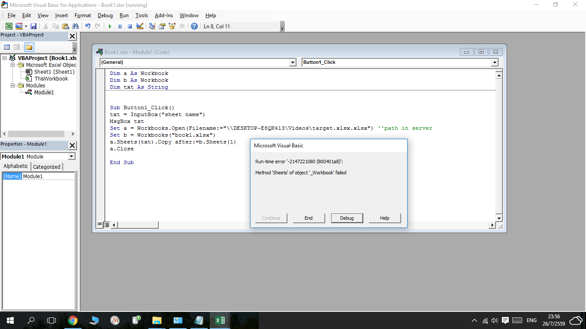
Task: Click the blue Help question mark icon
Action: pos(194,26)
